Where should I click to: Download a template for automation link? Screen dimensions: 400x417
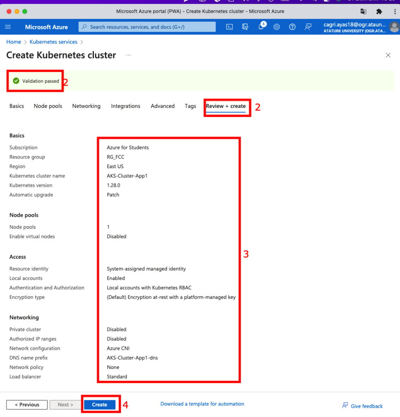pyautogui.click(x=202, y=404)
